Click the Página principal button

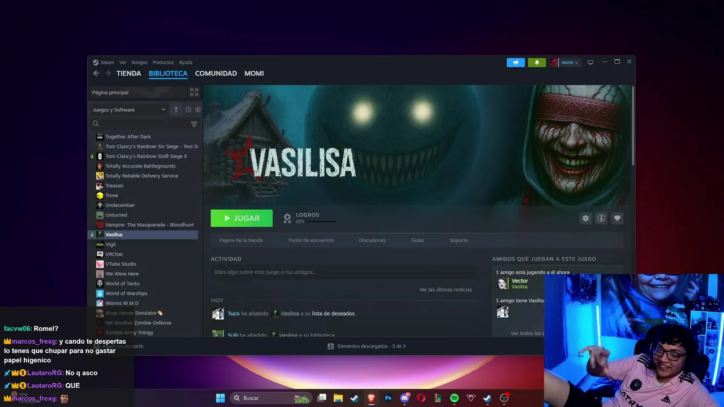[139, 92]
